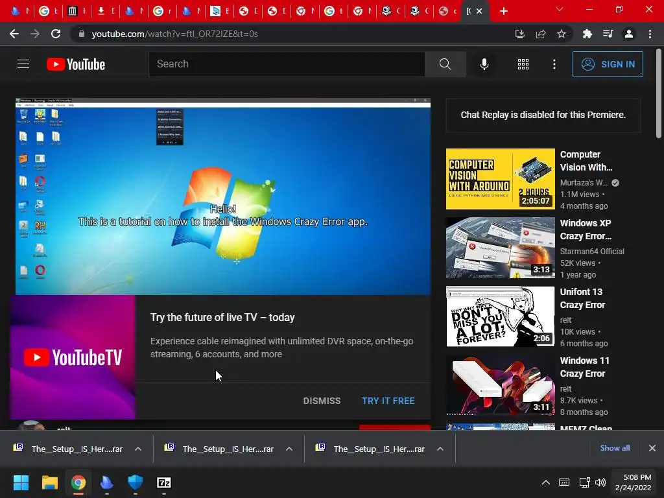
Task: Click Show all downloads
Action: click(x=615, y=448)
